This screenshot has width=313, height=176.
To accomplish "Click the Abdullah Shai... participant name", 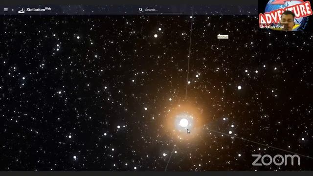I will pyautogui.click(x=273, y=27).
